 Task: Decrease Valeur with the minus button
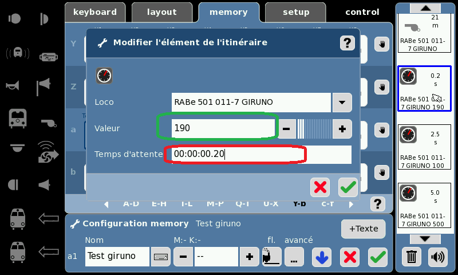(x=288, y=129)
